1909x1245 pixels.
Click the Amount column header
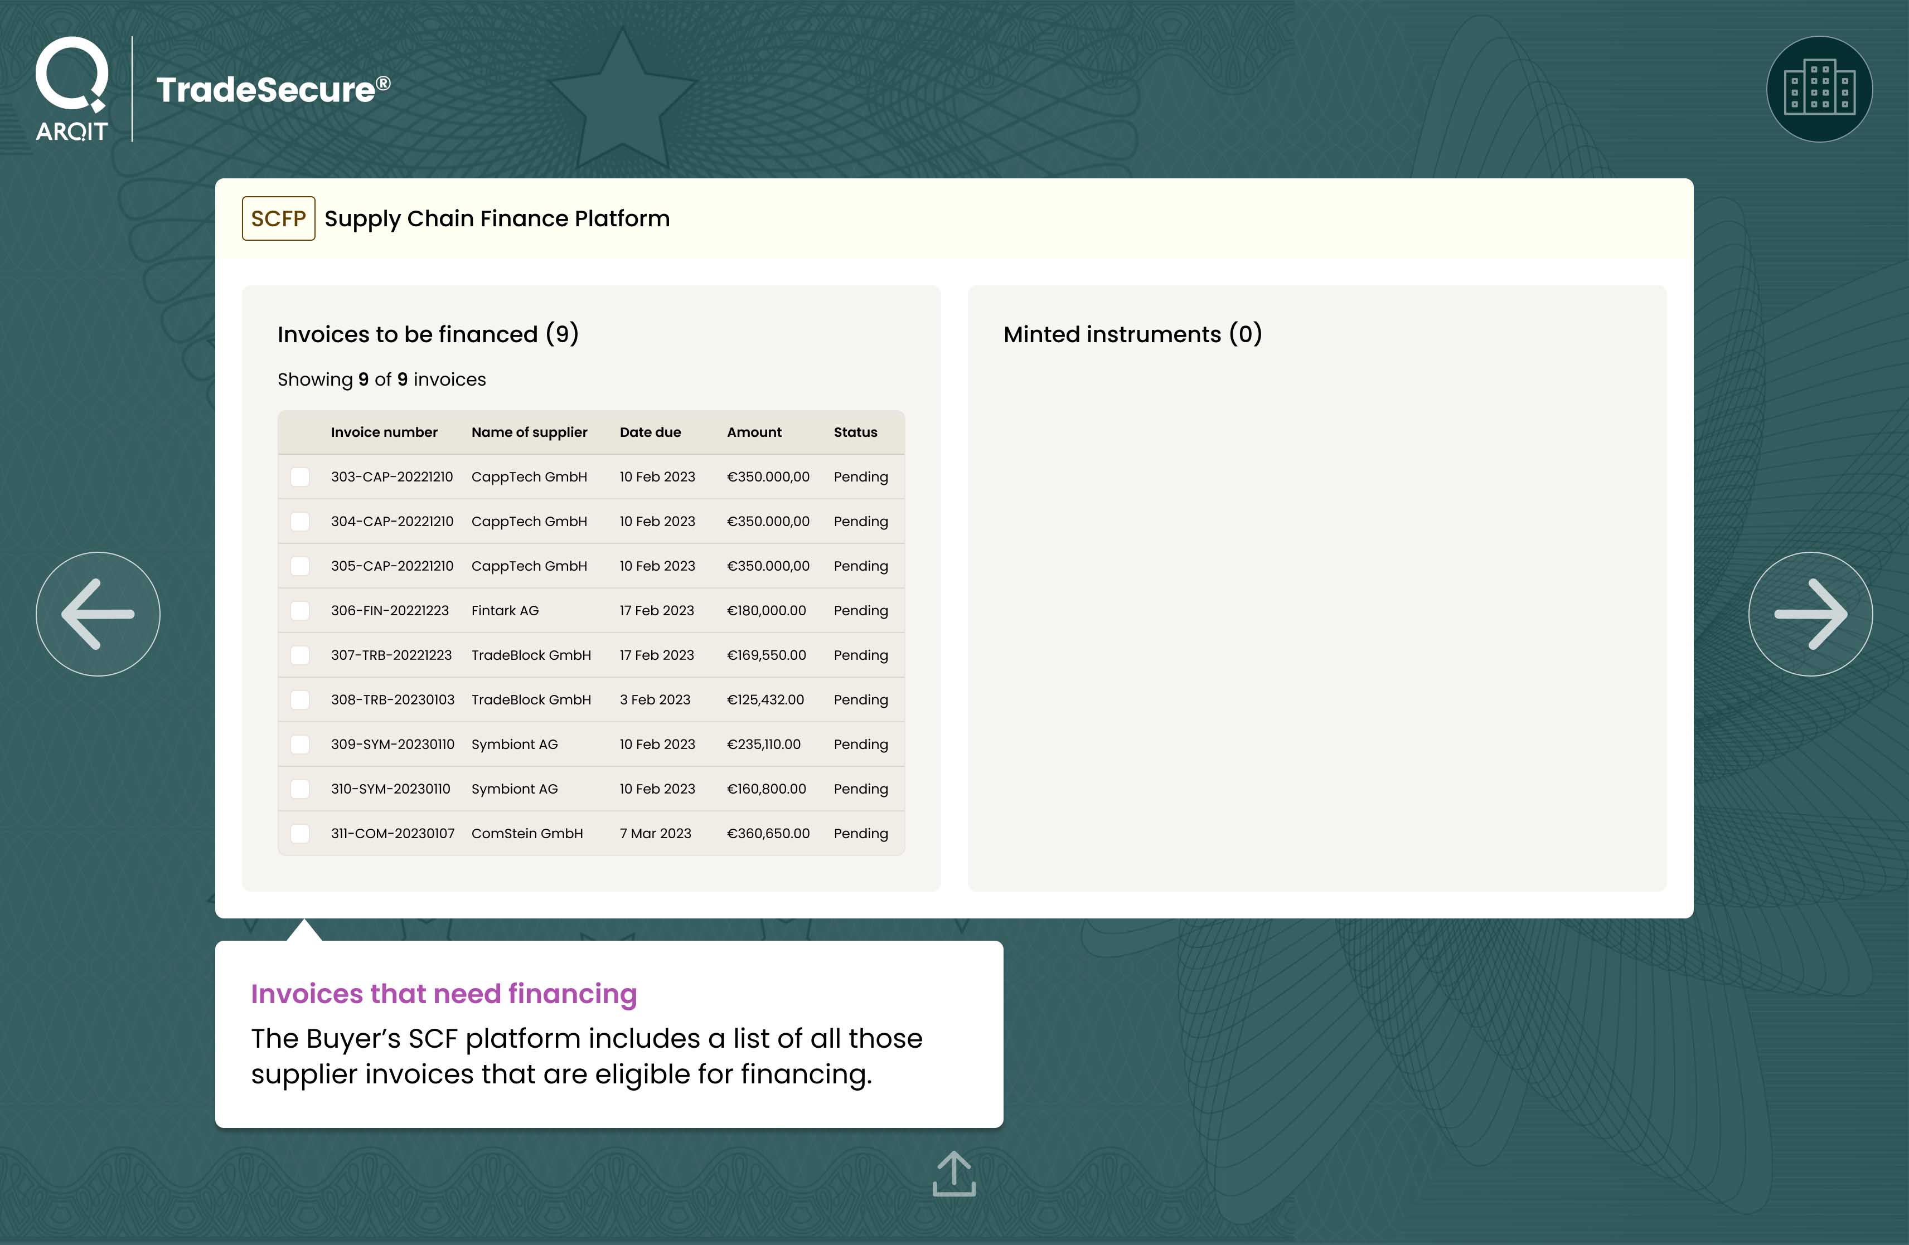[x=754, y=432]
